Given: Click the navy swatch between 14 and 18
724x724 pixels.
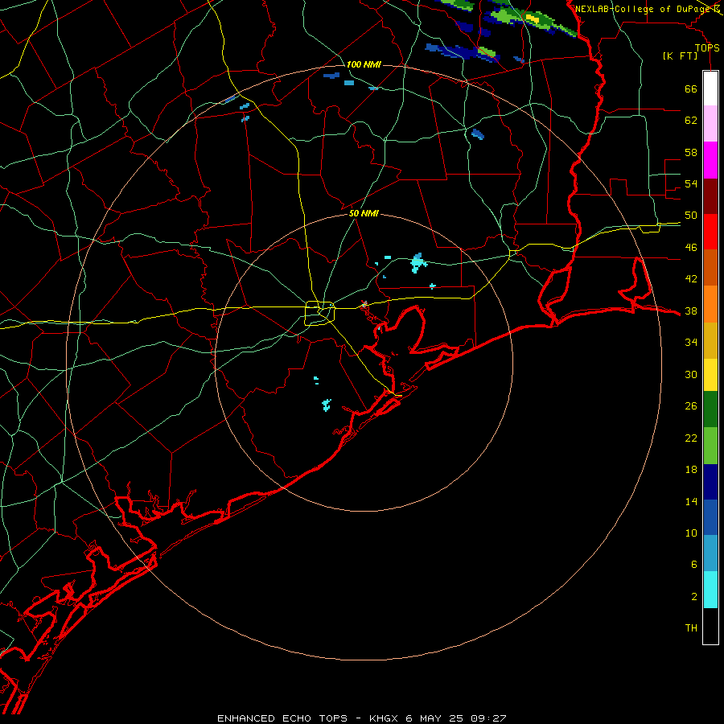Looking at the screenshot, I should coord(710,482).
